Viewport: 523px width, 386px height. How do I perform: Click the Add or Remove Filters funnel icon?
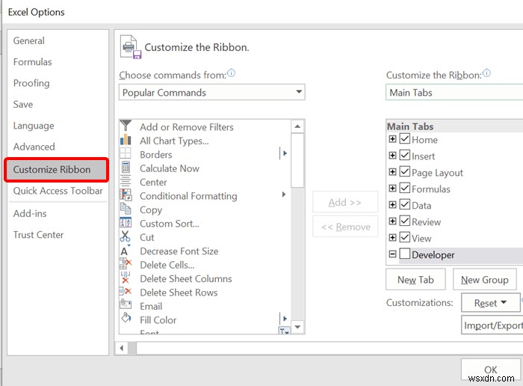(x=126, y=126)
